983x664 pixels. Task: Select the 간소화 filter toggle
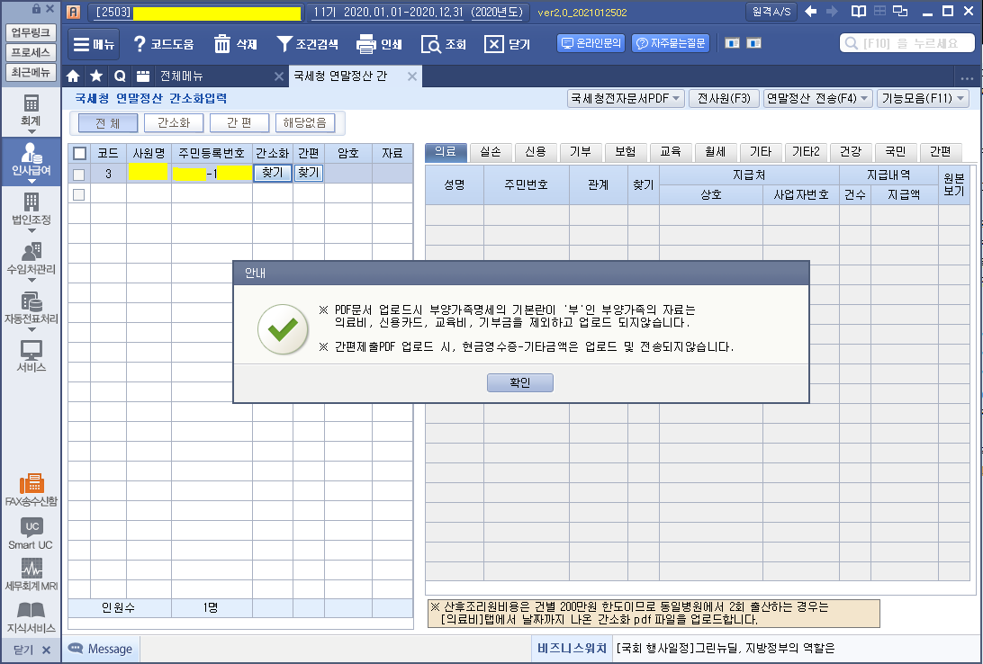point(174,122)
